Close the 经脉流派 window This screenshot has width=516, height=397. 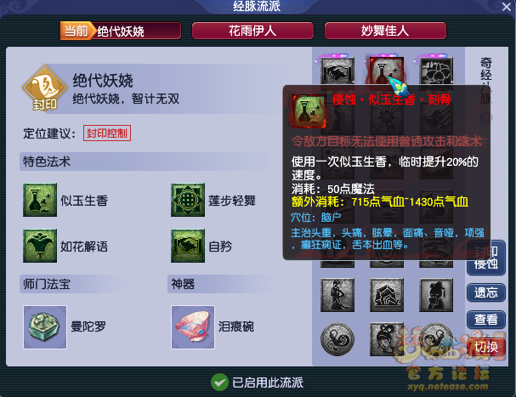pos(507,7)
